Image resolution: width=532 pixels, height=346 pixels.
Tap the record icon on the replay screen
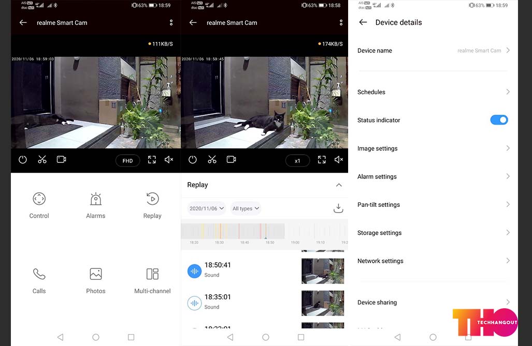pyautogui.click(x=232, y=160)
